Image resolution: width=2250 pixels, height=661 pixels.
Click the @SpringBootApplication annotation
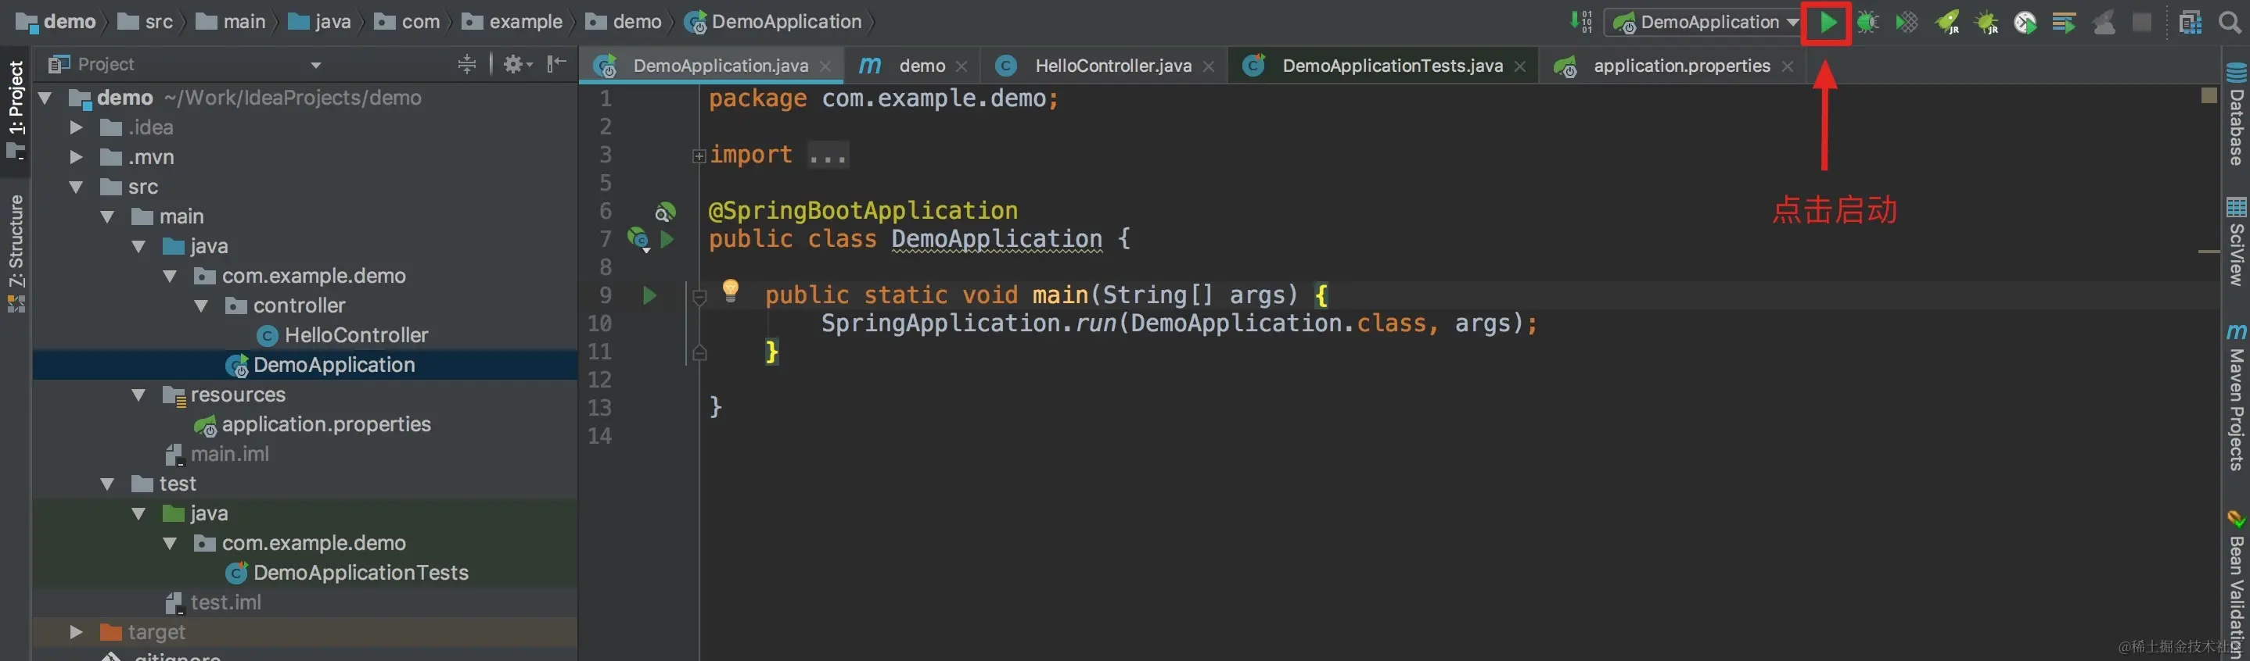(x=863, y=211)
